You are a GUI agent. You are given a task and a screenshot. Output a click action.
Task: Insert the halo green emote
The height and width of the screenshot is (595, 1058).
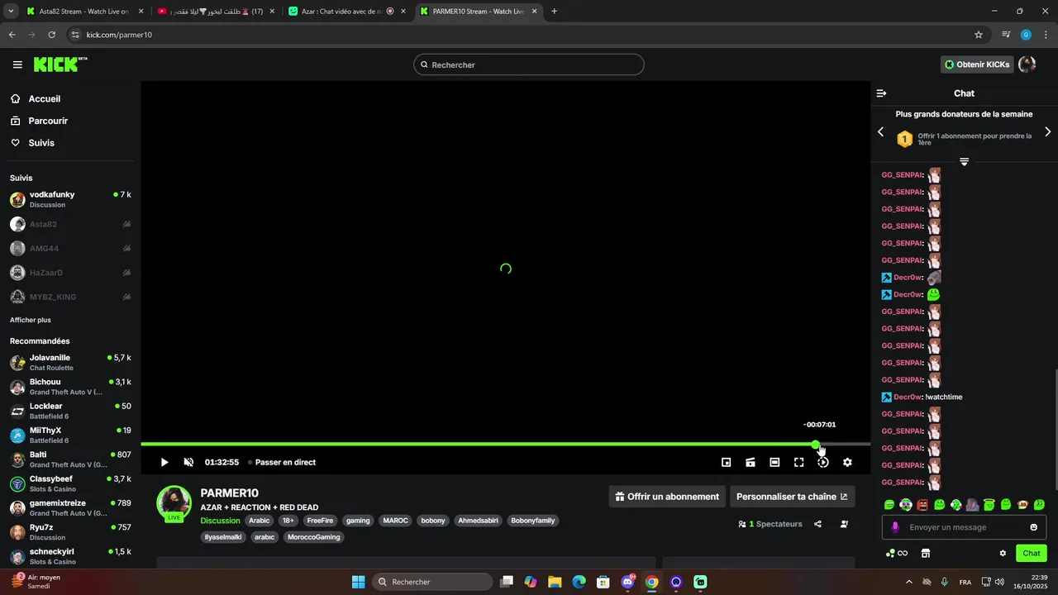coord(989,504)
